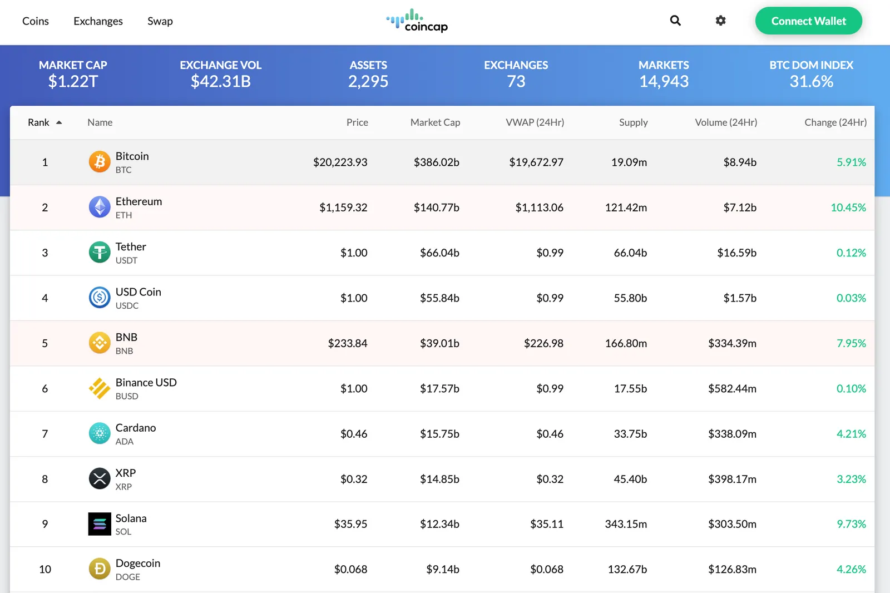Click the Bitcoin coin icon

point(100,162)
